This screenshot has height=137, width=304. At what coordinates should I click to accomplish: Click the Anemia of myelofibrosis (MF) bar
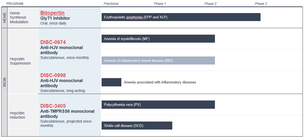click(158, 39)
